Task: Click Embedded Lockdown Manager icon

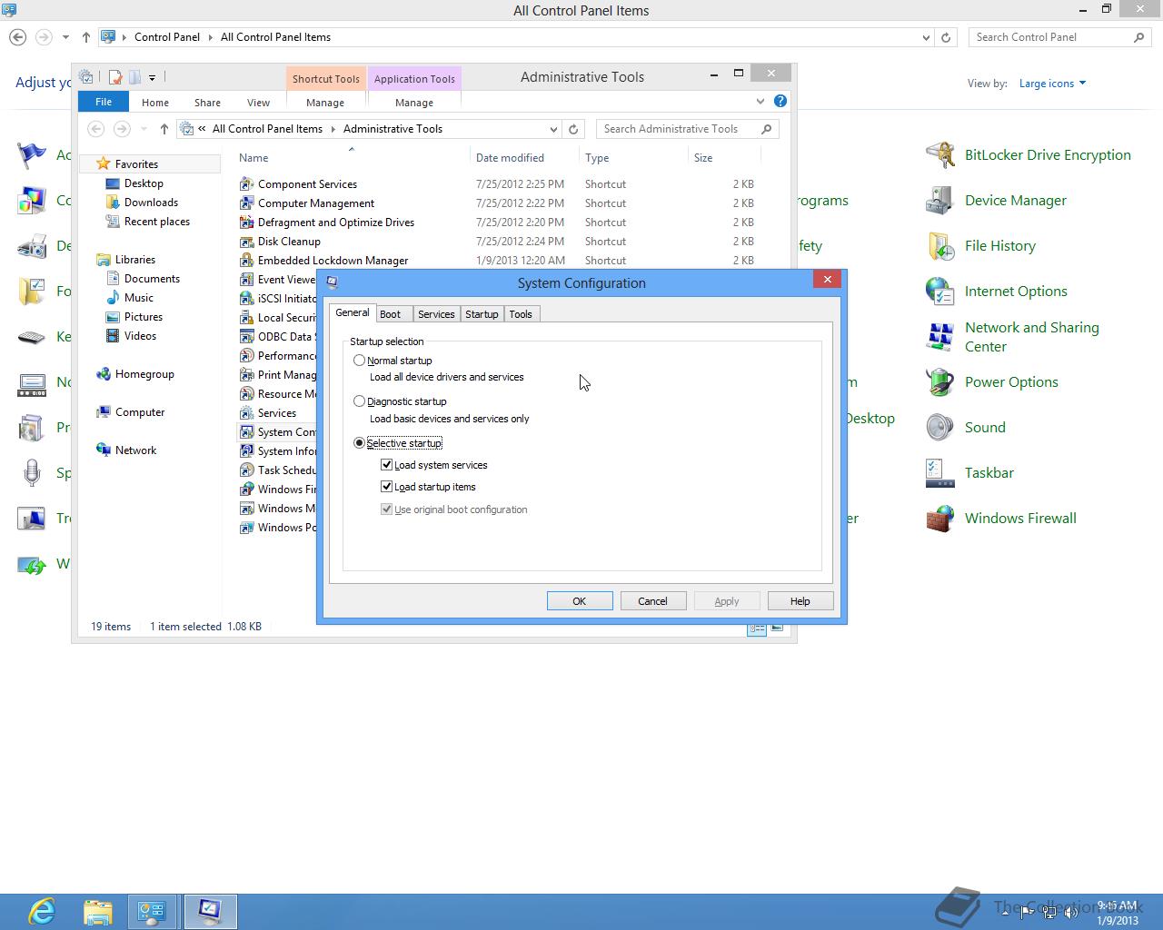Action: pos(246,261)
